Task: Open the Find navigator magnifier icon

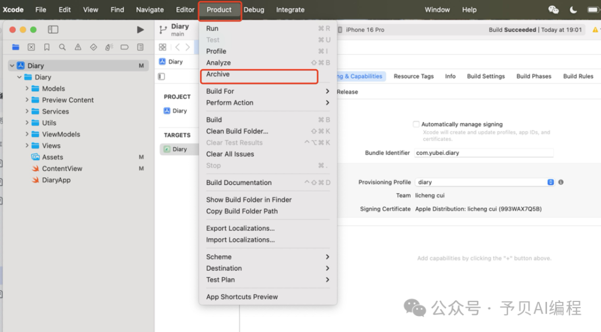Action: (62, 47)
